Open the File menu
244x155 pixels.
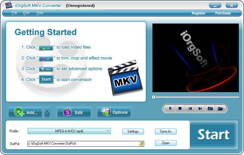tap(14, 13)
